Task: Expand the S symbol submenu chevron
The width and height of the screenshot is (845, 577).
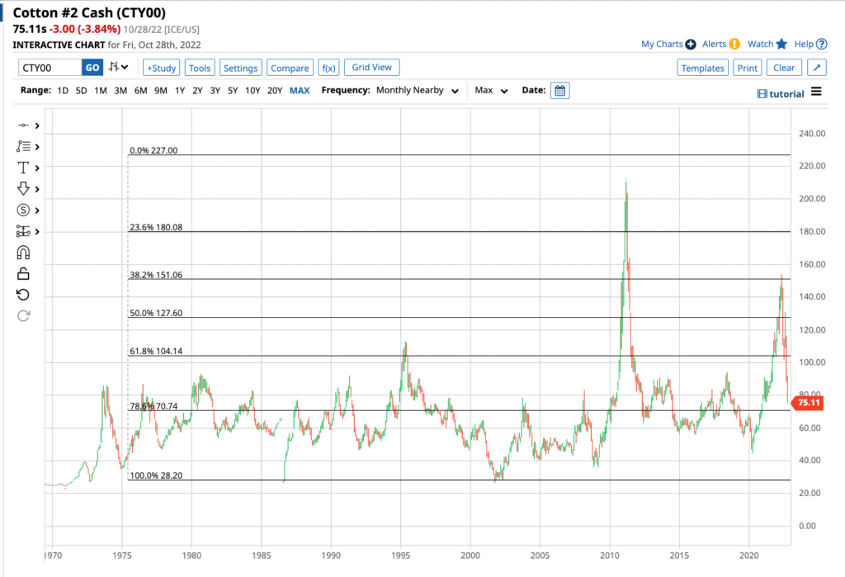Action: coord(37,210)
